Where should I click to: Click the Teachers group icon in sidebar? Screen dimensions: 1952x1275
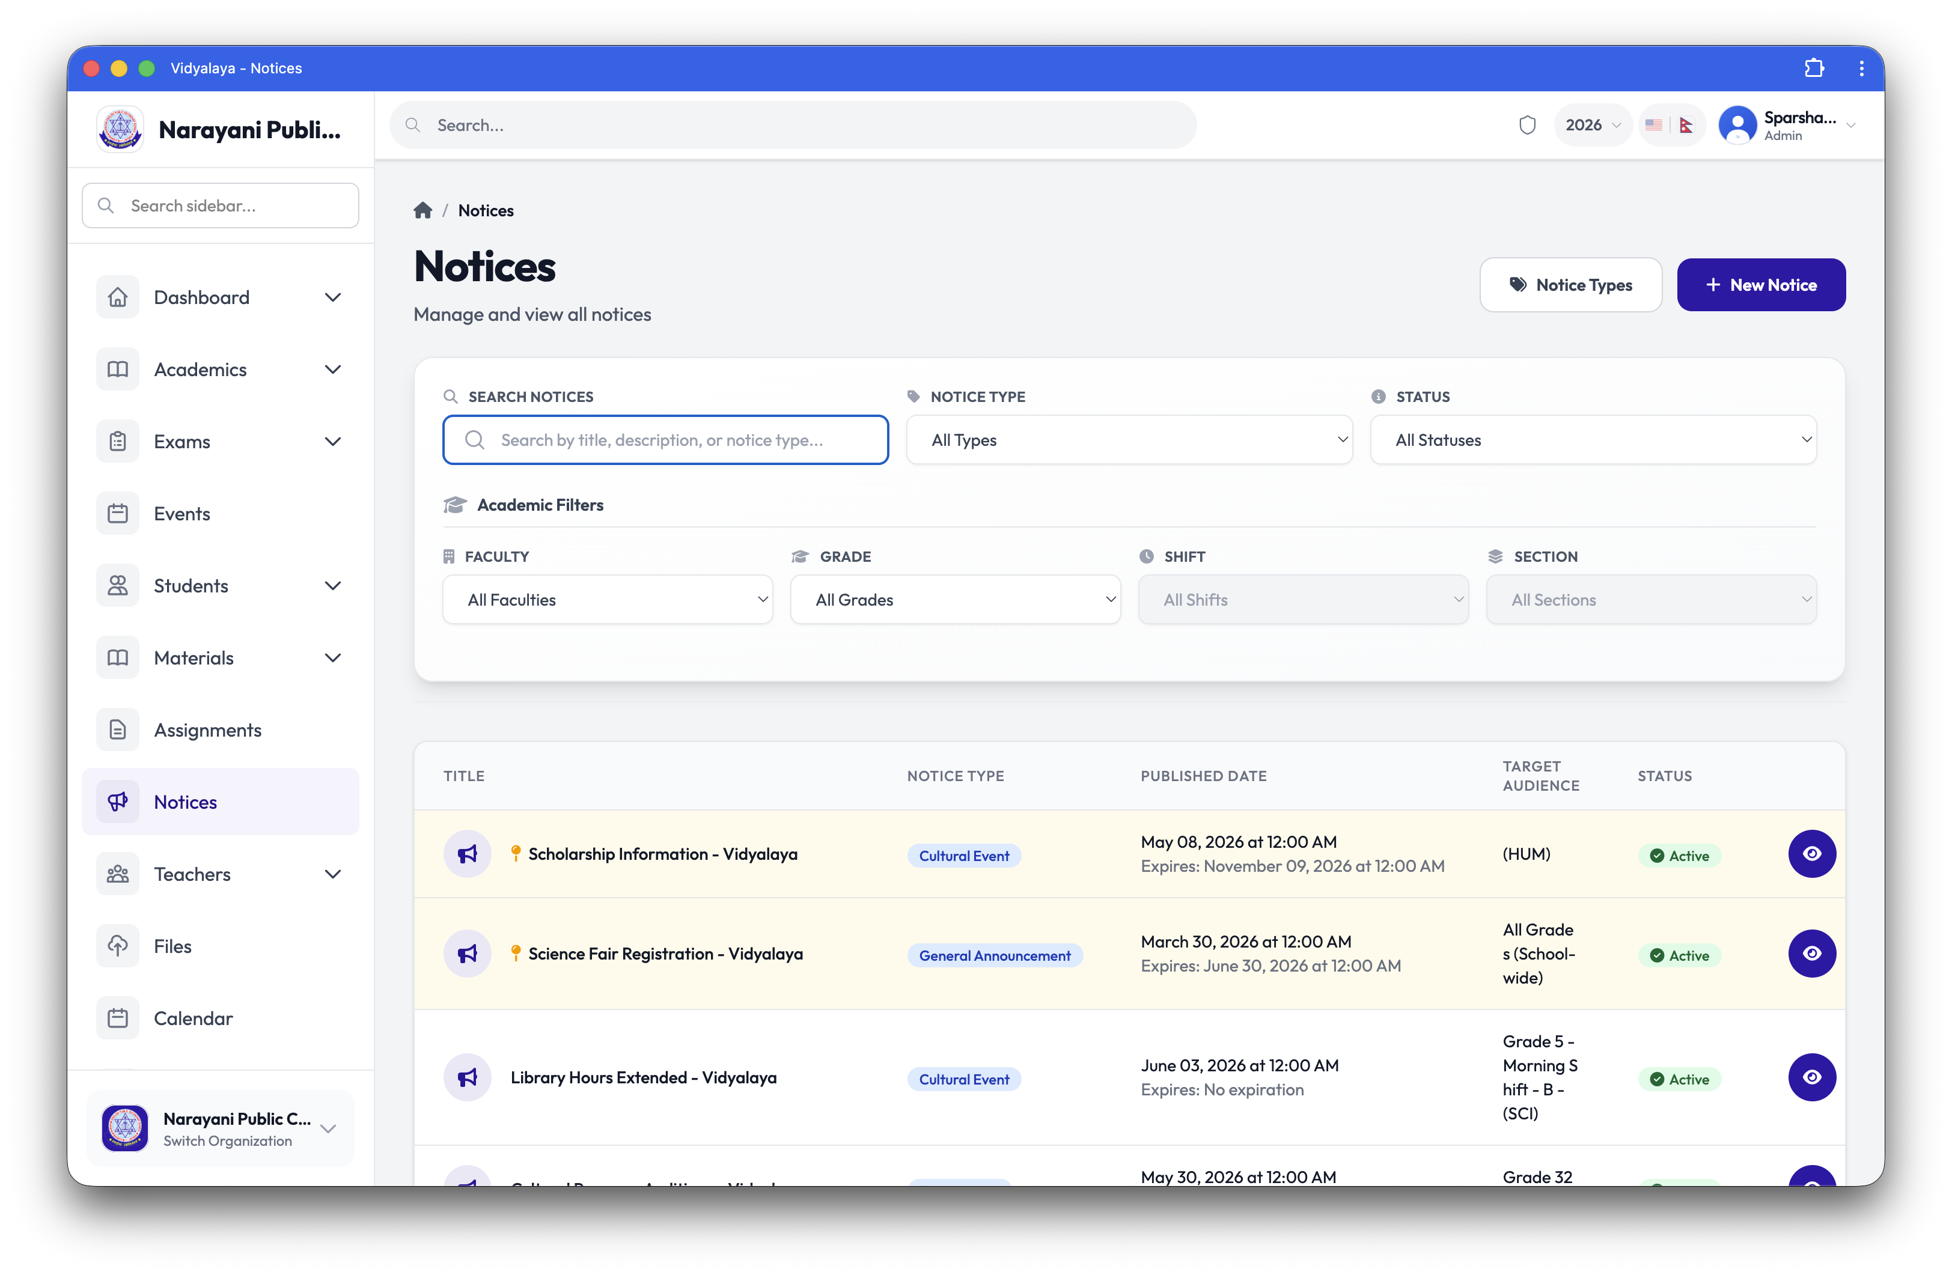coord(118,874)
